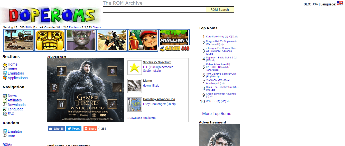345x146 pixels.
Task: Click the Twitter Tweet button
Action: (x=74, y=129)
